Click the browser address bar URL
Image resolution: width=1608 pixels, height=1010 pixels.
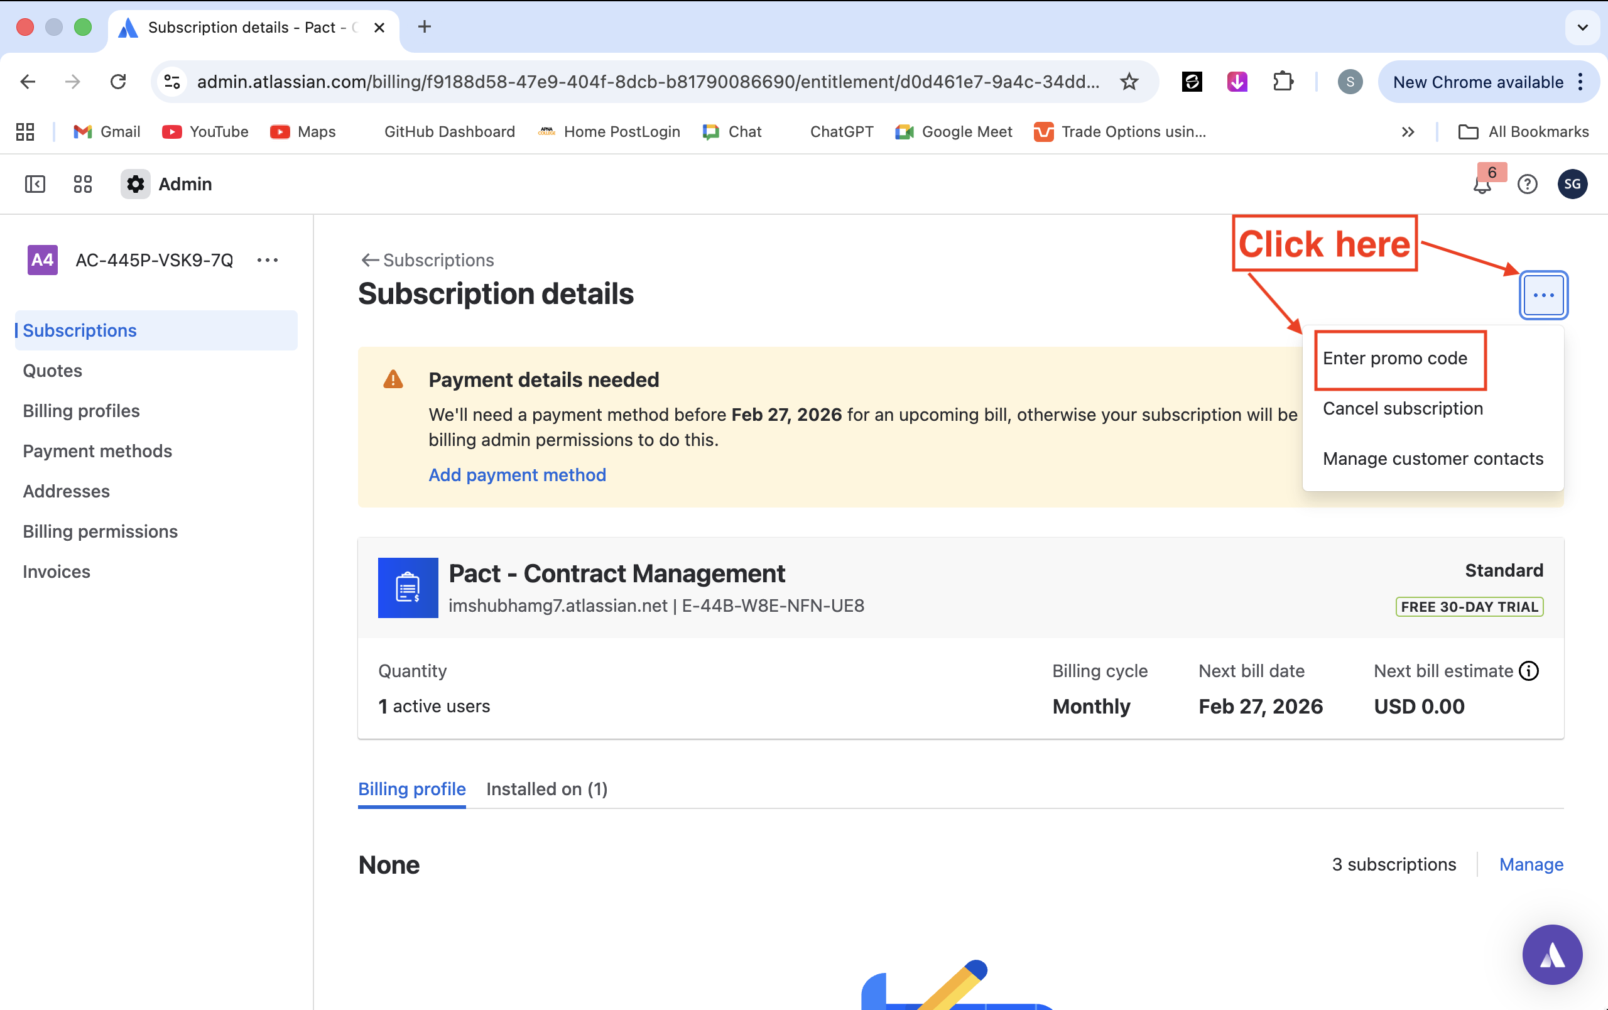pos(646,82)
